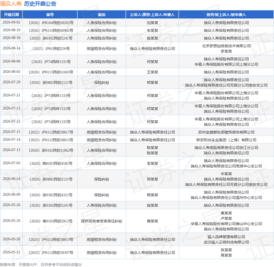Click the 天眼查APP data source note
The image size is (274, 267).
(x=28, y=265)
